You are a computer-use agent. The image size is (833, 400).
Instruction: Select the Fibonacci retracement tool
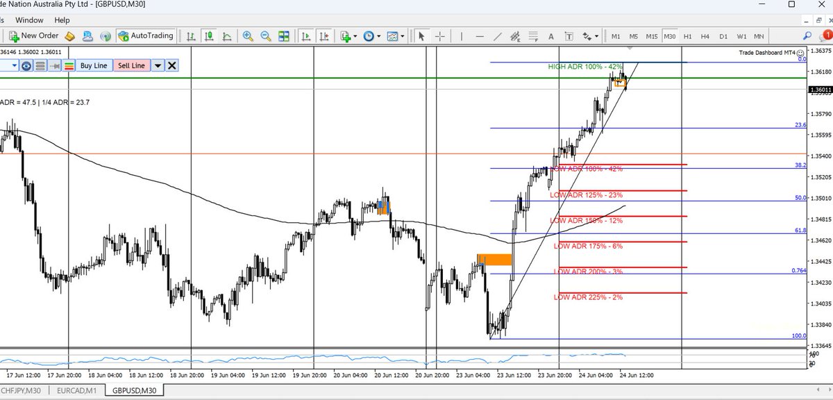[x=534, y=35]
